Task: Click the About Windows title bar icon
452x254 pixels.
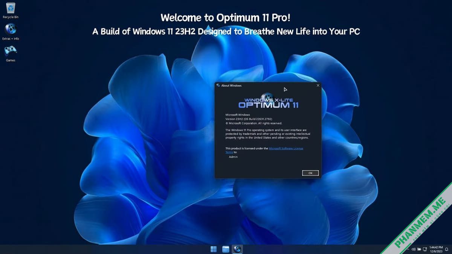Action: coord(218,85)
